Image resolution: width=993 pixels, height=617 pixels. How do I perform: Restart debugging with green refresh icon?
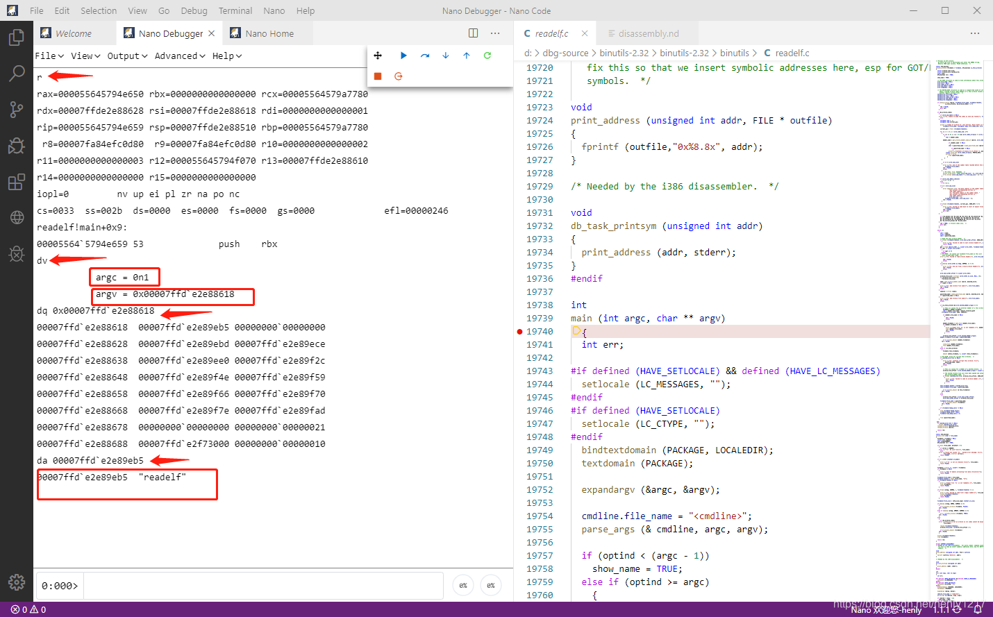click(487, 56)
